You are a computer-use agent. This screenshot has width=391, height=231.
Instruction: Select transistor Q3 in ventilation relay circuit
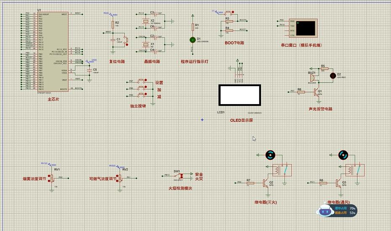339,184
